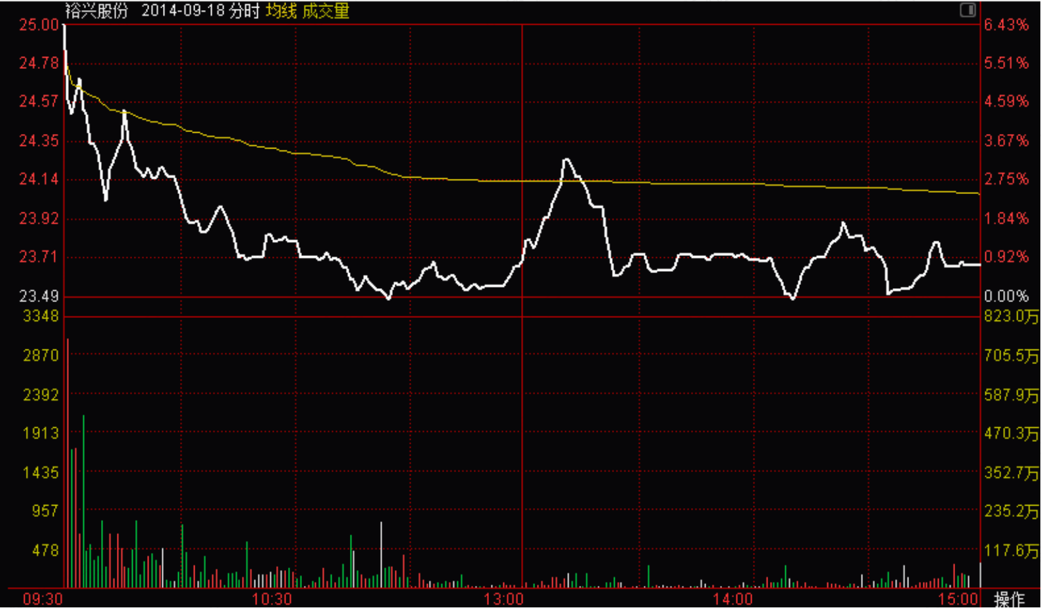This screenshot has width=1041, height=608.
Task: Select the 均线 indicator label
Action: [x=281, y=11]
